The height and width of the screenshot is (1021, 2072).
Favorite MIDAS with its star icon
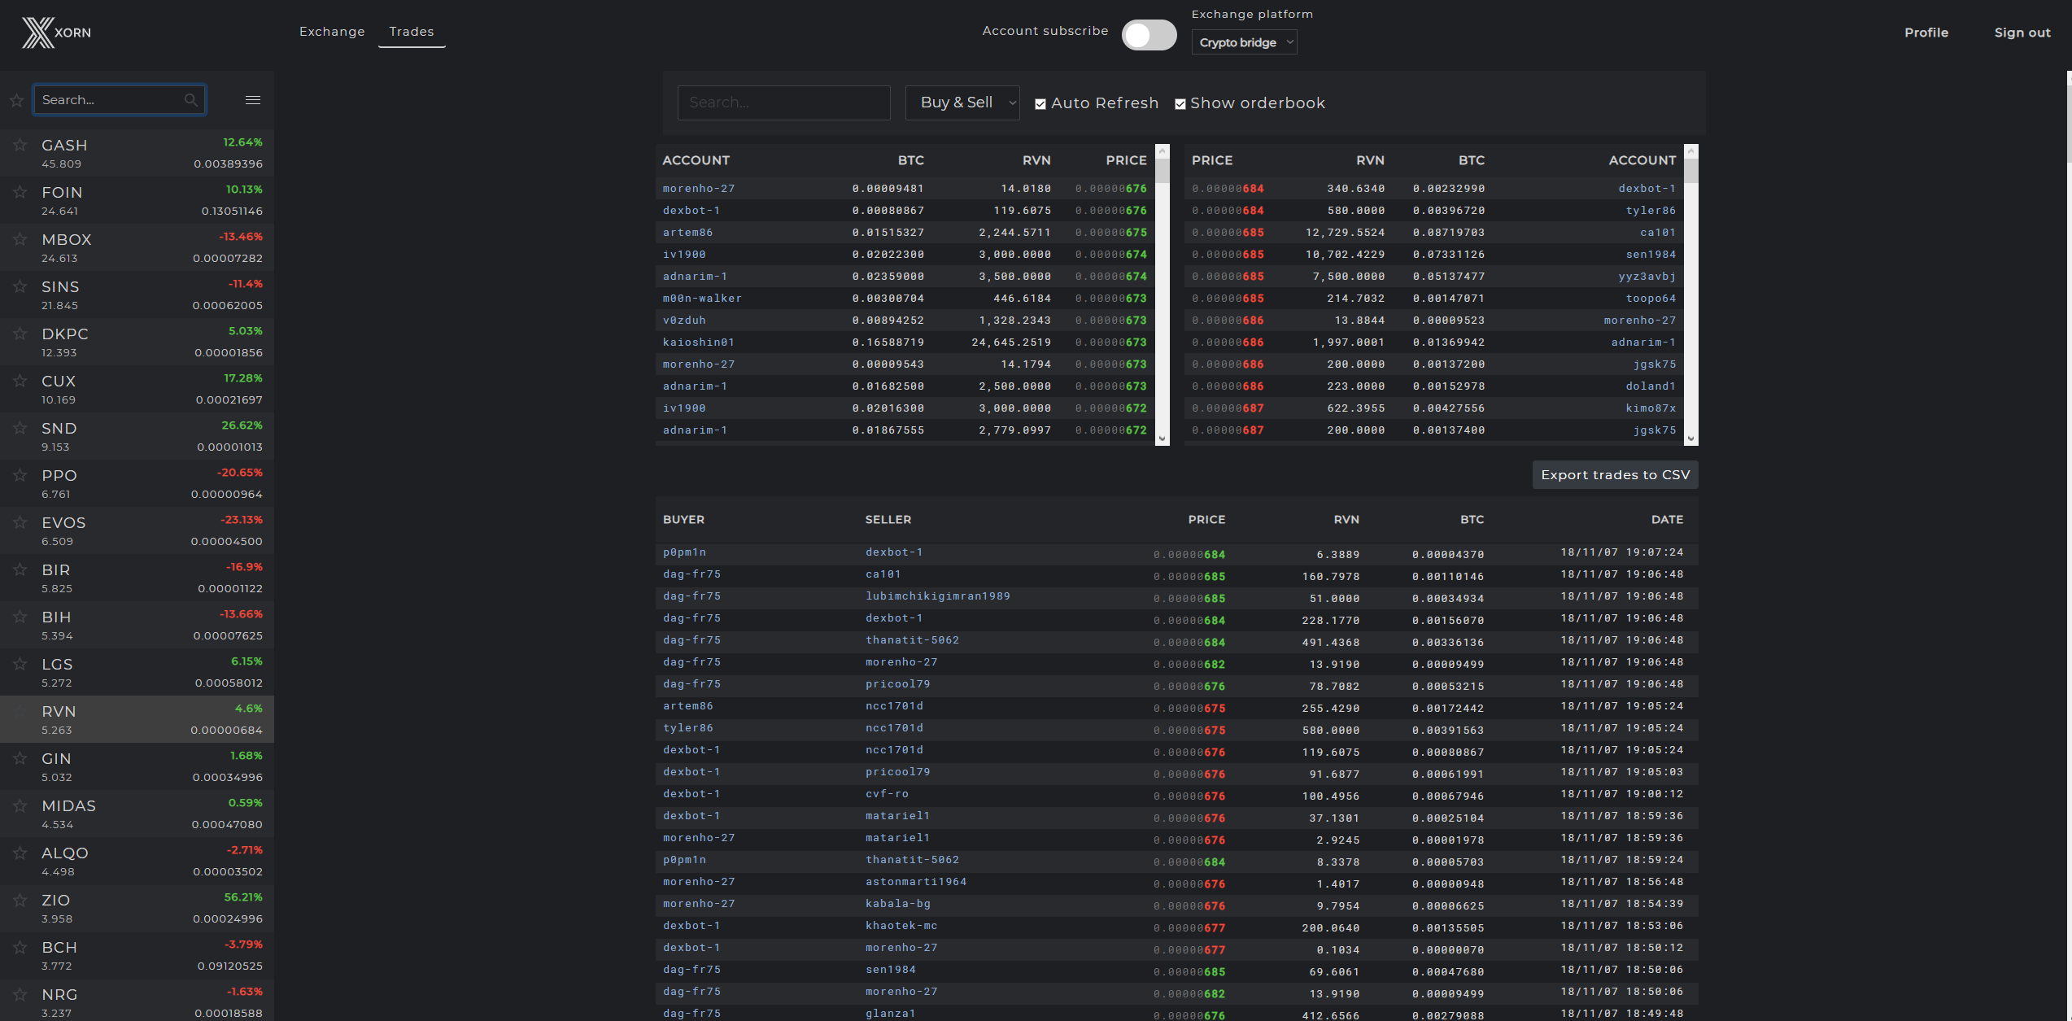point(20,805)
